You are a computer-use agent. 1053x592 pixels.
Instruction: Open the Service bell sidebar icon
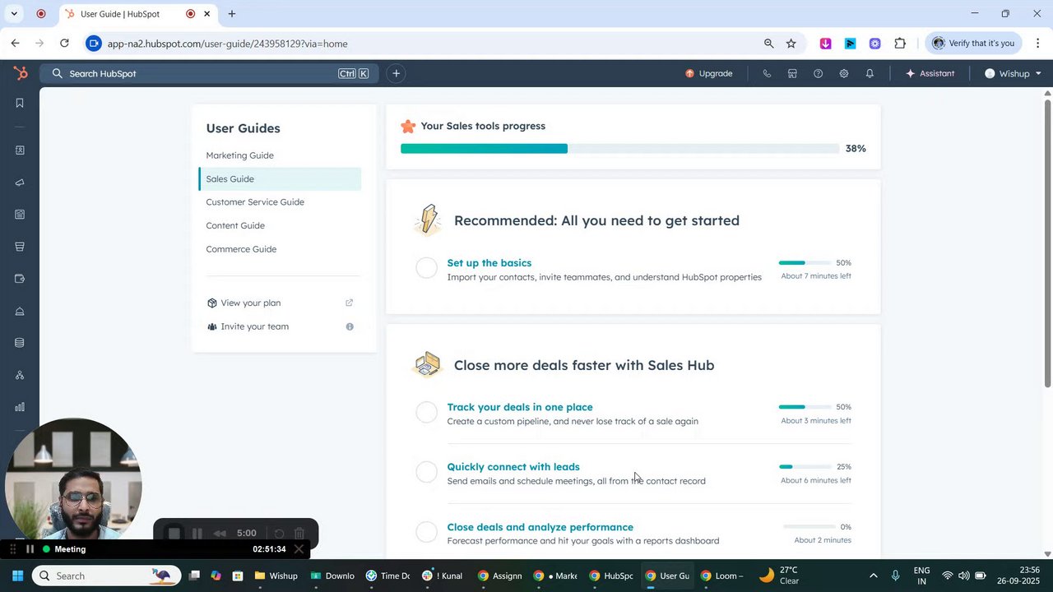(x=20, y=311)
